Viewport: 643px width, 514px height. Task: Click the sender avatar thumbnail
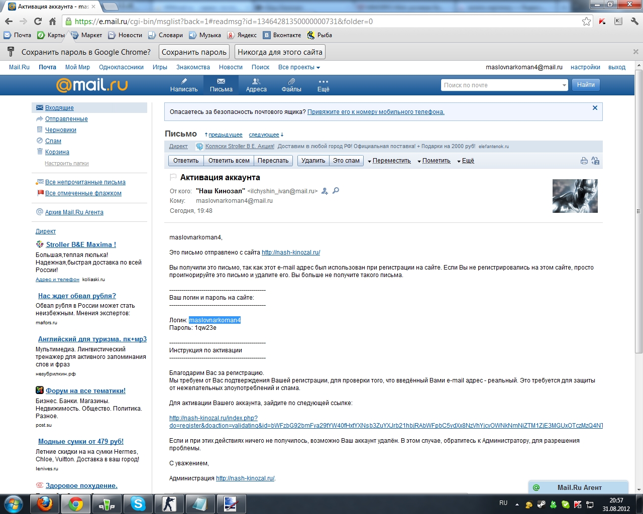click(x=575, y=196)
